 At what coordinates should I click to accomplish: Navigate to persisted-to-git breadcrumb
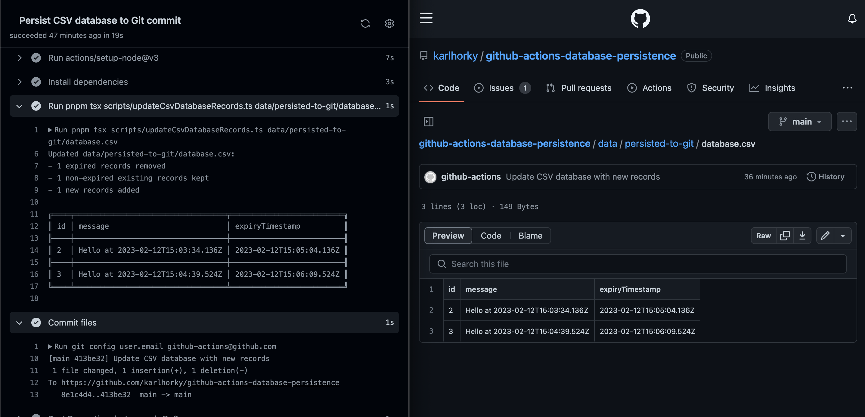659,144
